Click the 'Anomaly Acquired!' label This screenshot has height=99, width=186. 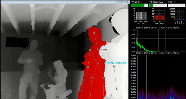(115, 63)
